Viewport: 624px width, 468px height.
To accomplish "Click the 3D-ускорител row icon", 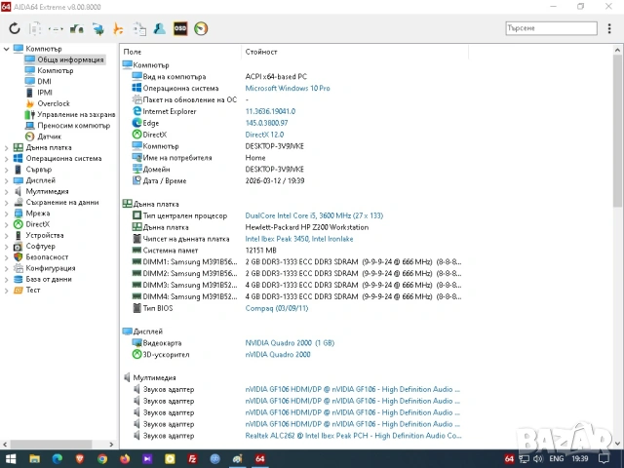I will tap(136, 354).
